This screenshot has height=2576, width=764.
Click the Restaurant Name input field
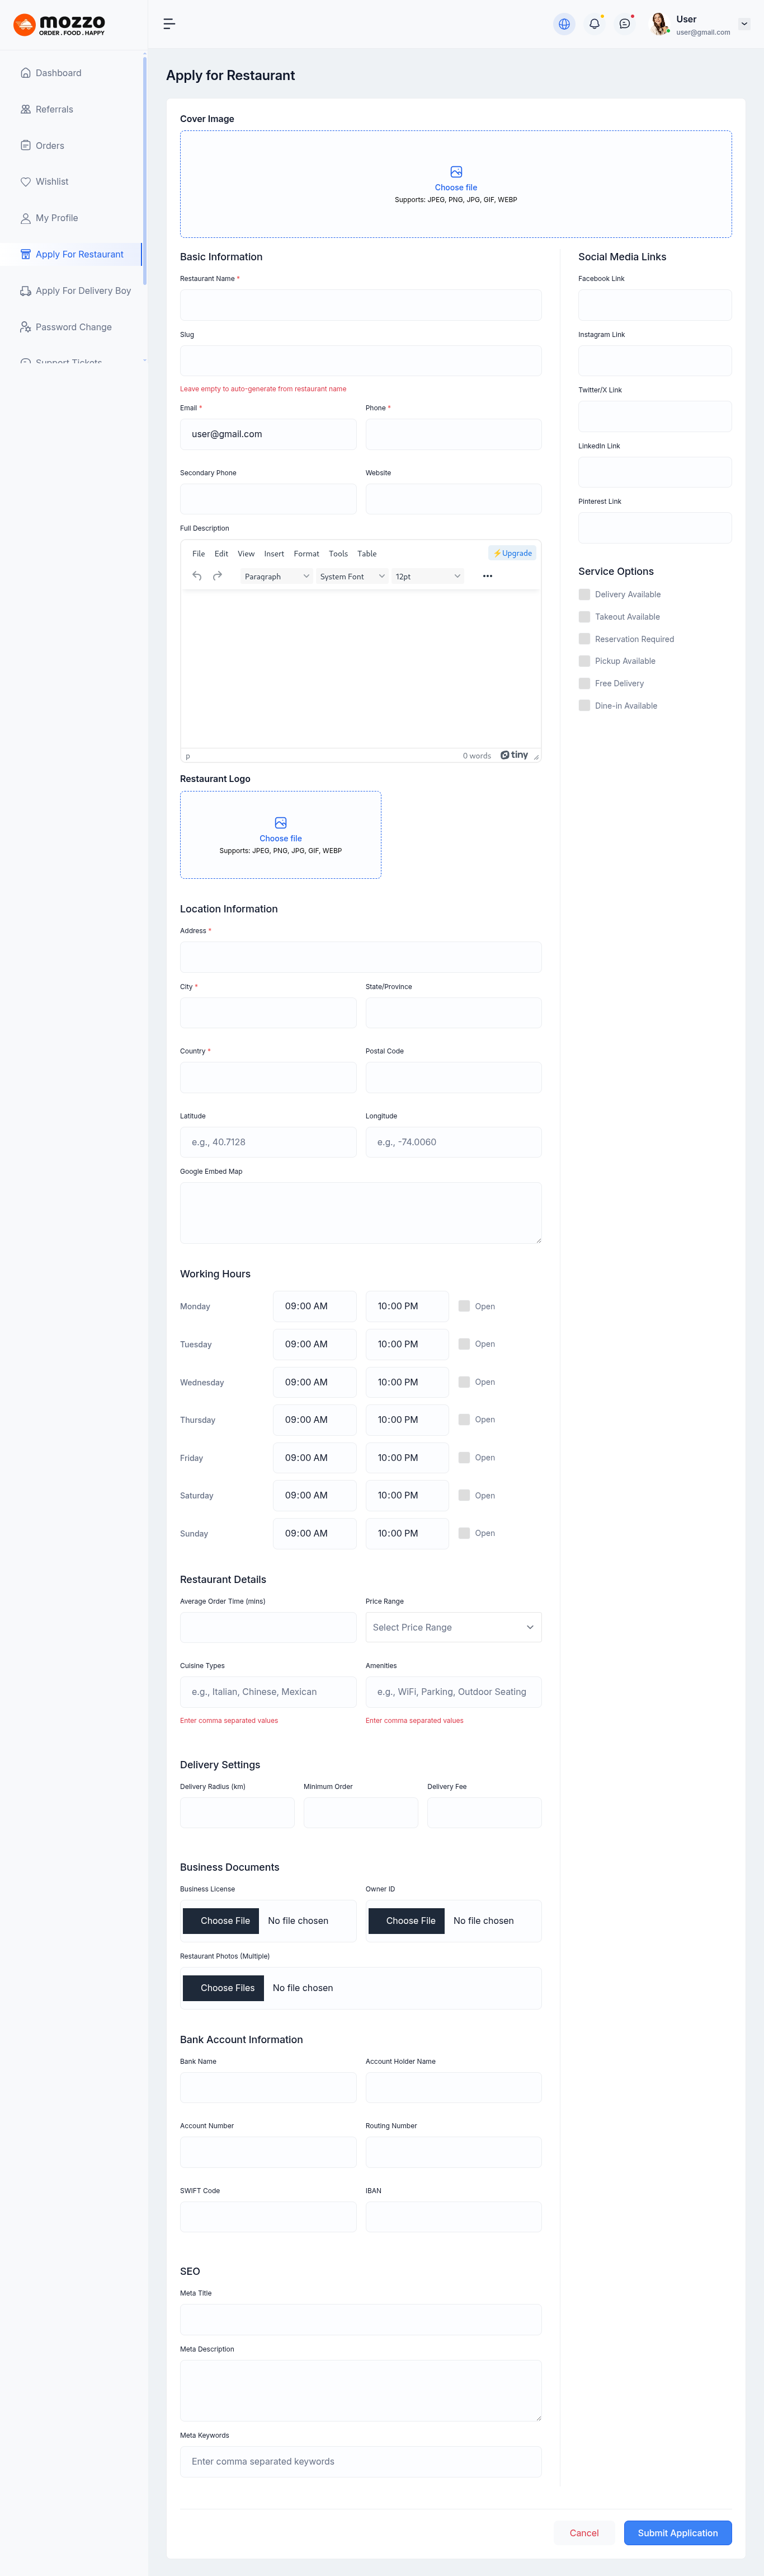click(x=361, y=305)
